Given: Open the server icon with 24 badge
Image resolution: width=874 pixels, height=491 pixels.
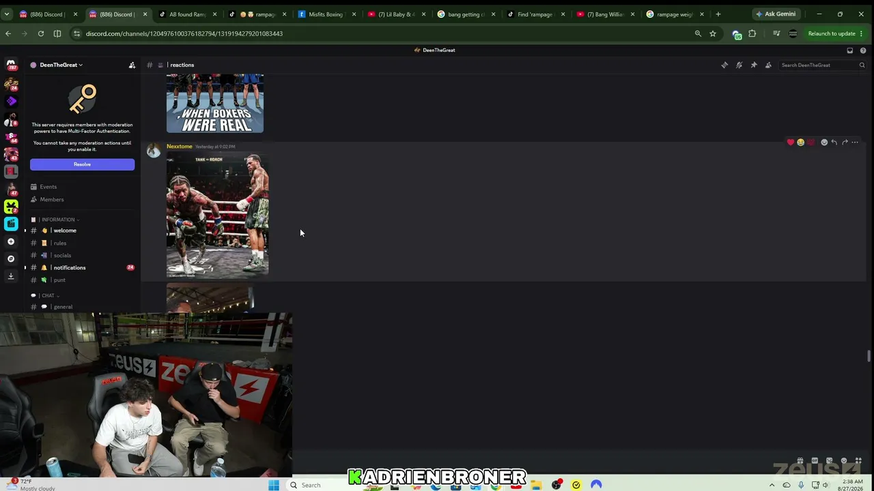Looking at the screenshot, I should [x=11, y=84].
